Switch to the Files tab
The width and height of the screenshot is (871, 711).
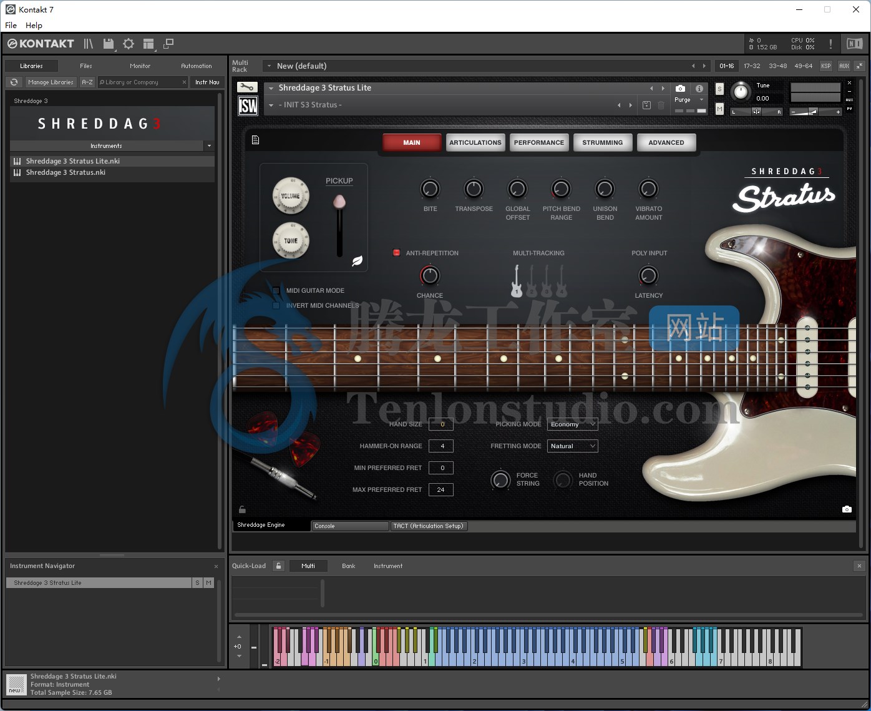[x=86, y=66]
